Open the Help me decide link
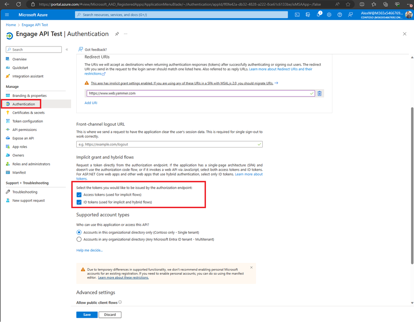 pos(90,250)
